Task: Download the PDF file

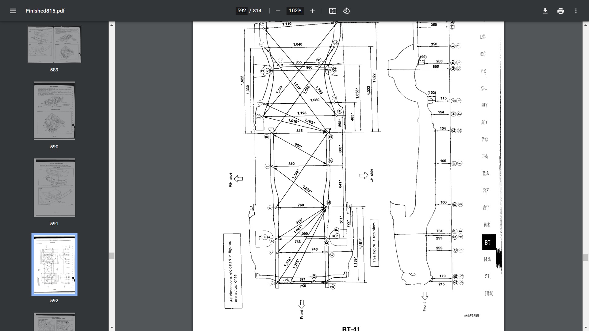Action: [x=545, y=11]
